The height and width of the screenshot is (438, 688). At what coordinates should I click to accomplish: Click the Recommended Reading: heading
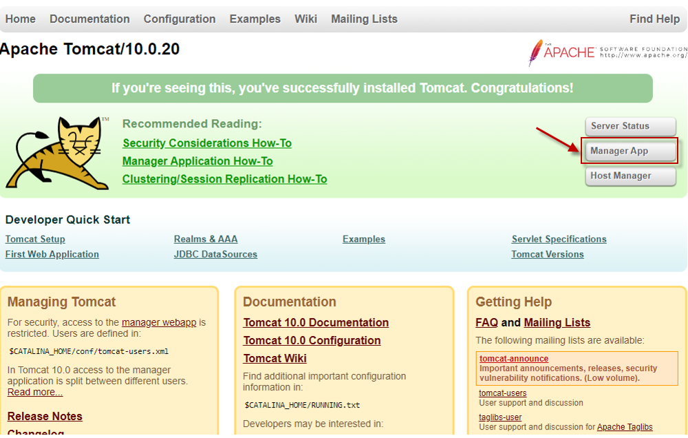(192, 124)
